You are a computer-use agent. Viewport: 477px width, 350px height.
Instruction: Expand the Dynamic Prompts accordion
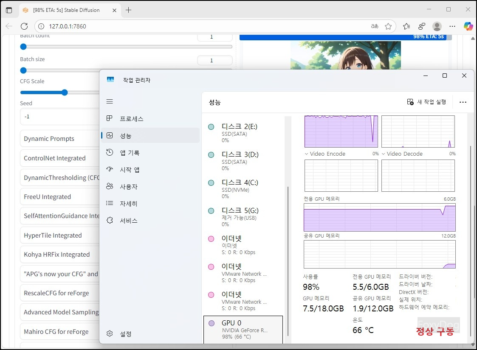tap(60, 139)
